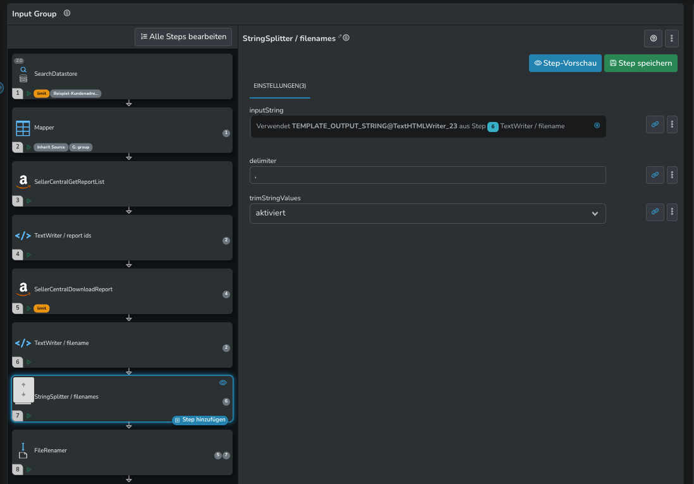Open the three-dot menu for delimiter

pyautogui.click(x=672, y=175)
